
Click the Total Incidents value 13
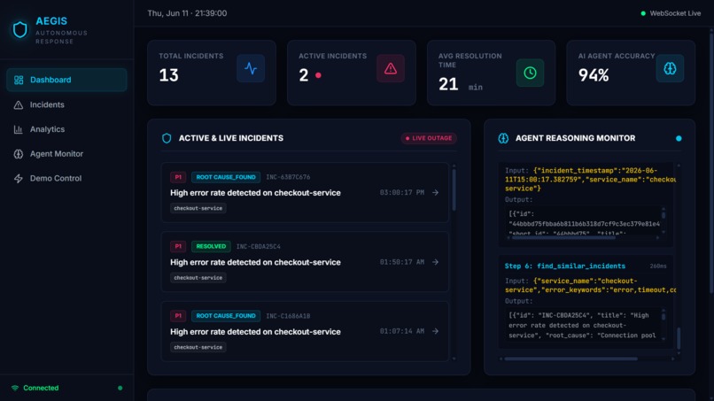click(x=168, y=75)
